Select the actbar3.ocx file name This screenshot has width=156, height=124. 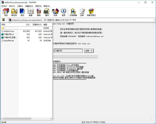[9, 31]
